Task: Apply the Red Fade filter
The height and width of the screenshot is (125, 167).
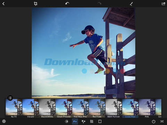Action: 97,108
